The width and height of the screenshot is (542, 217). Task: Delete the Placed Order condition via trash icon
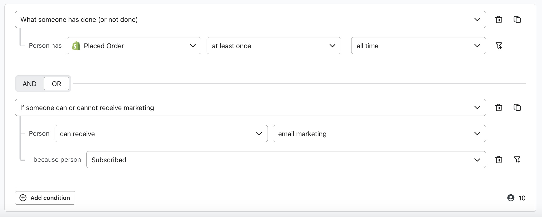(499, 19)
